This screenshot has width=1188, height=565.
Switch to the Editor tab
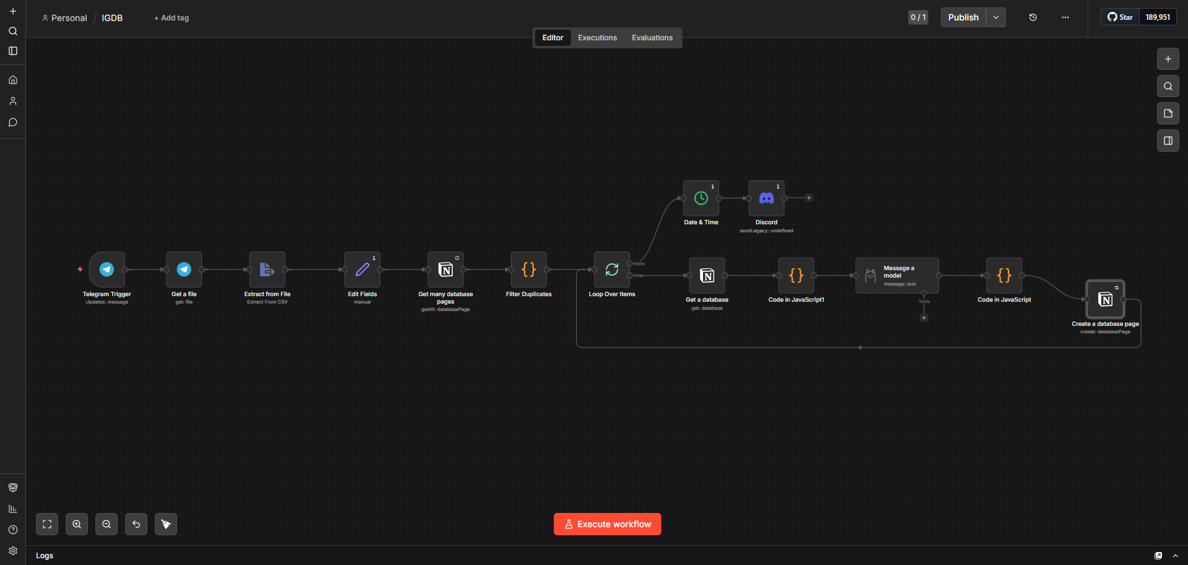(x=553, y=38)
